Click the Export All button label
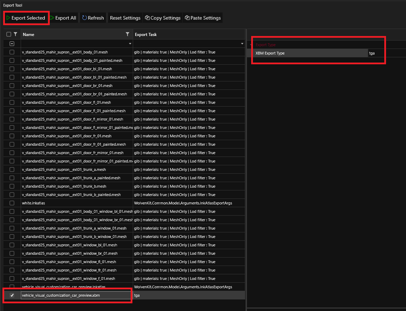Viewport: 406px width, 311px height. (66, 18)
